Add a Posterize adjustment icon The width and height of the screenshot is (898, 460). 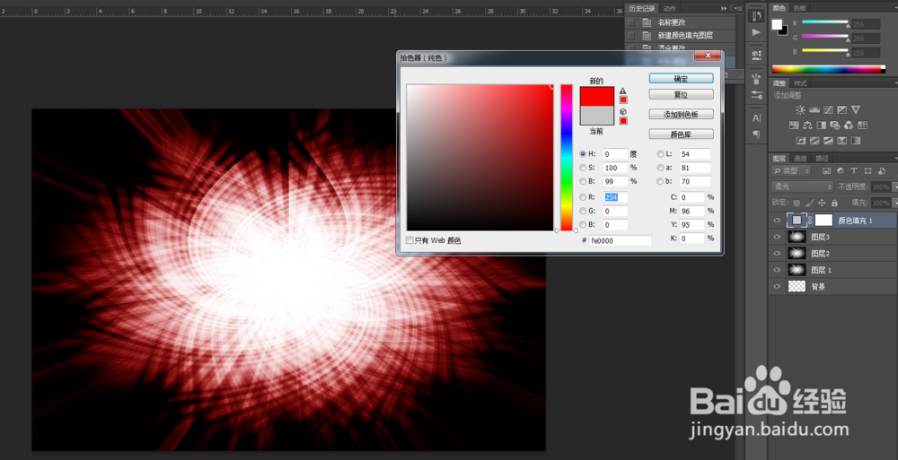[814, 140]
